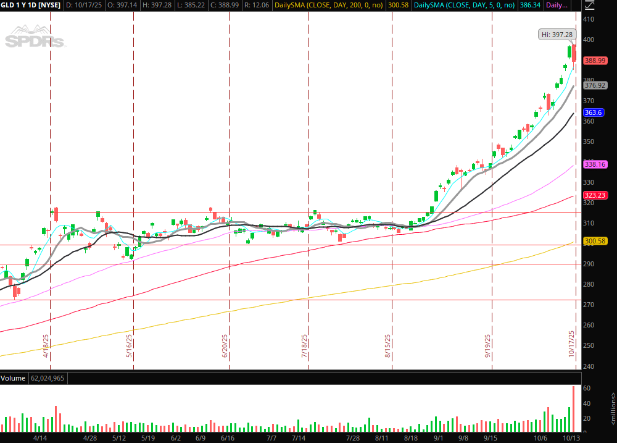This screenshot has width=617, height=443.
Task: Expand the truncated pink Daily... study label
Action: coord(557,5)
